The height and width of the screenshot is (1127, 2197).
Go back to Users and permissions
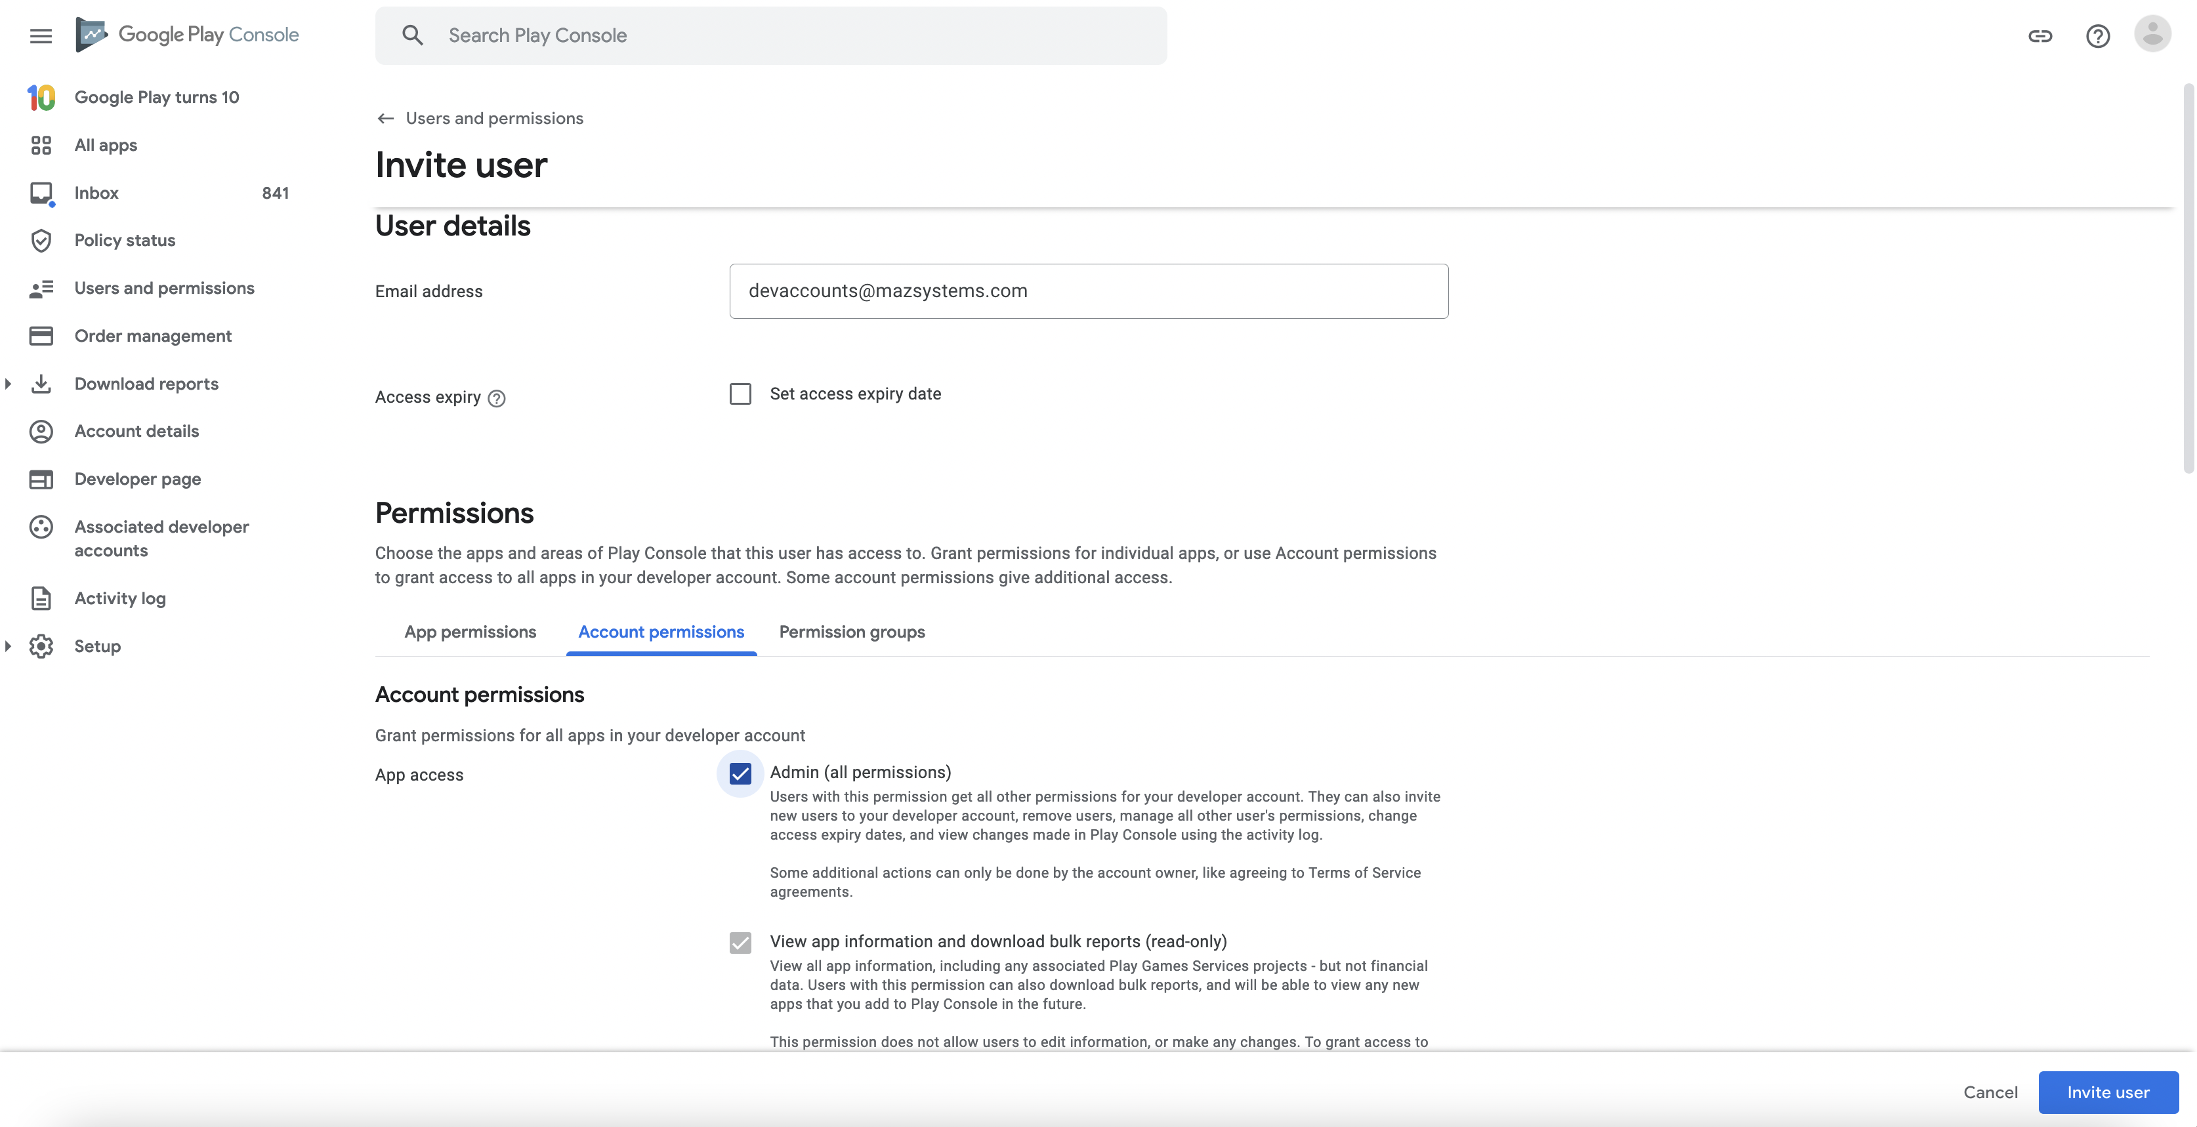(480, 119)
